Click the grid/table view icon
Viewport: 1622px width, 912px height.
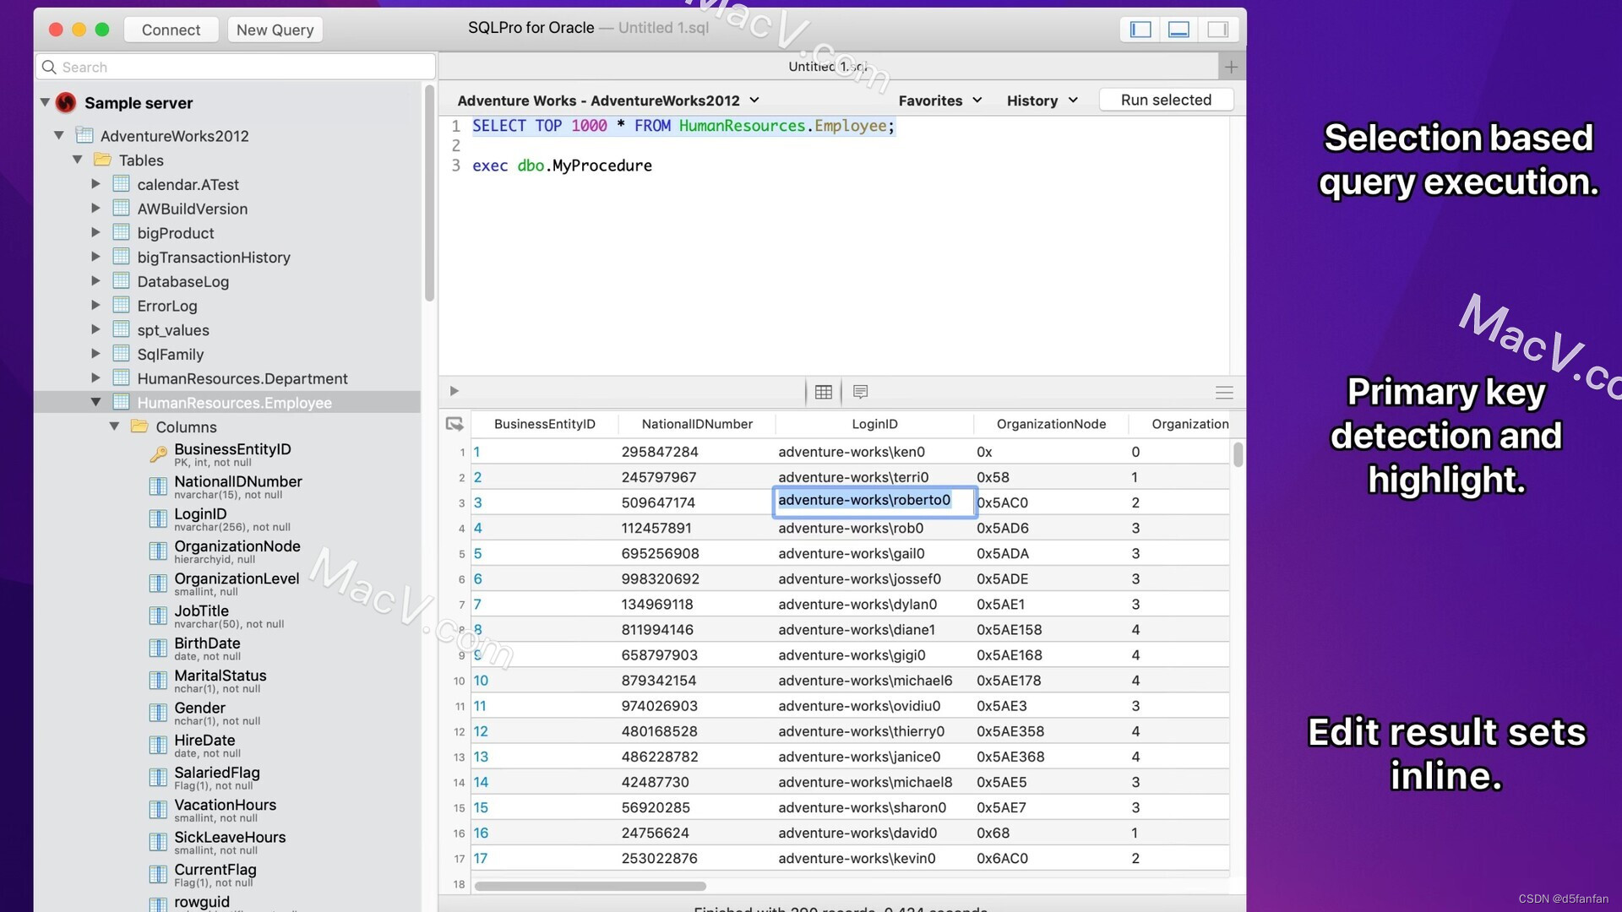pyautogui.click(x=824, y=391)
